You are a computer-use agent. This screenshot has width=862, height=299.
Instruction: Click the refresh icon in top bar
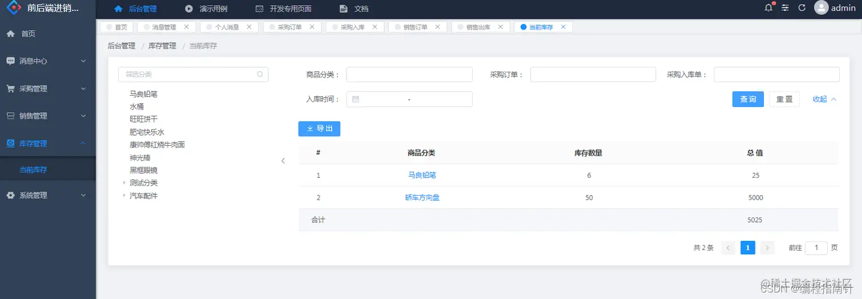(802, 8)
